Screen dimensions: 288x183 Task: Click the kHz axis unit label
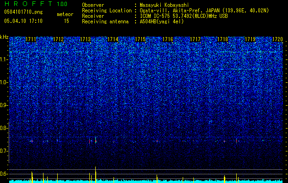[4, 37]
